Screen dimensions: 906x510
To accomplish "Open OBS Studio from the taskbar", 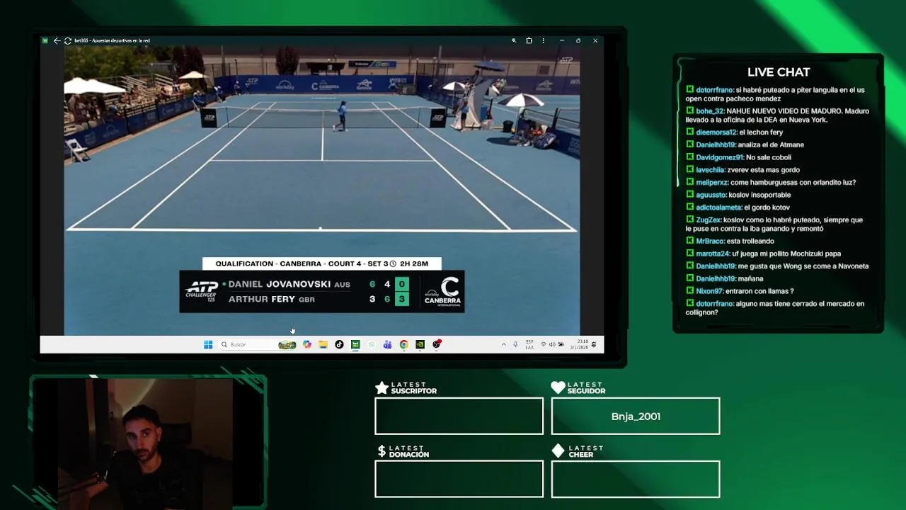I will tap(437, 345).
